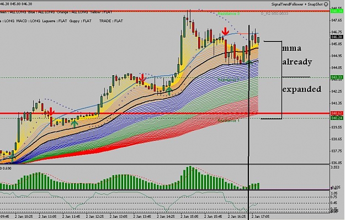The height and width of the screenshot is (220, 345).
Task: Click the red sell arrow near 2 Jan 11:05
Action: point(51,112)
